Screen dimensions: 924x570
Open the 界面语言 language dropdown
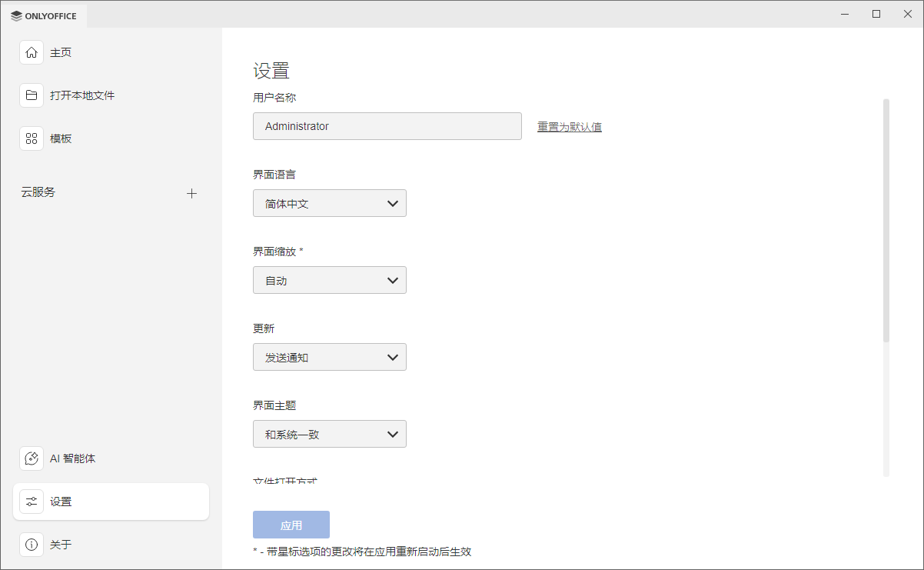tap(329, 203)
